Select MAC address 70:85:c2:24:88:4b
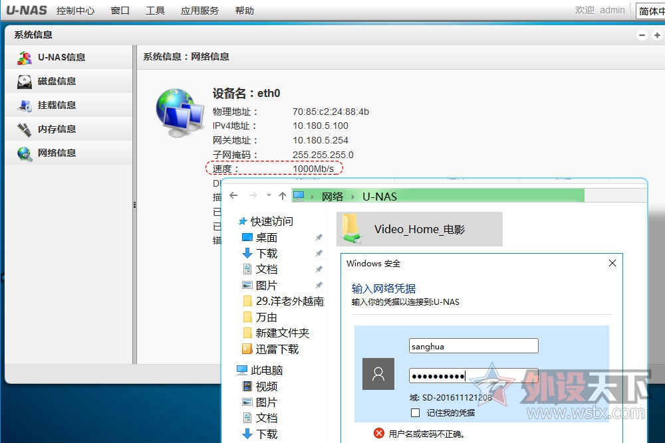 [331, 112]
